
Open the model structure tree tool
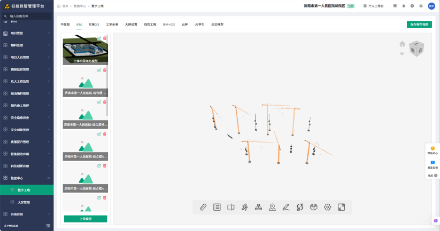[x=258, y=207]
